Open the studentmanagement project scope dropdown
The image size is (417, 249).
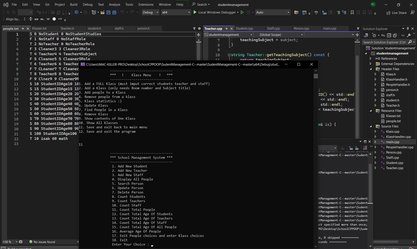228,35
